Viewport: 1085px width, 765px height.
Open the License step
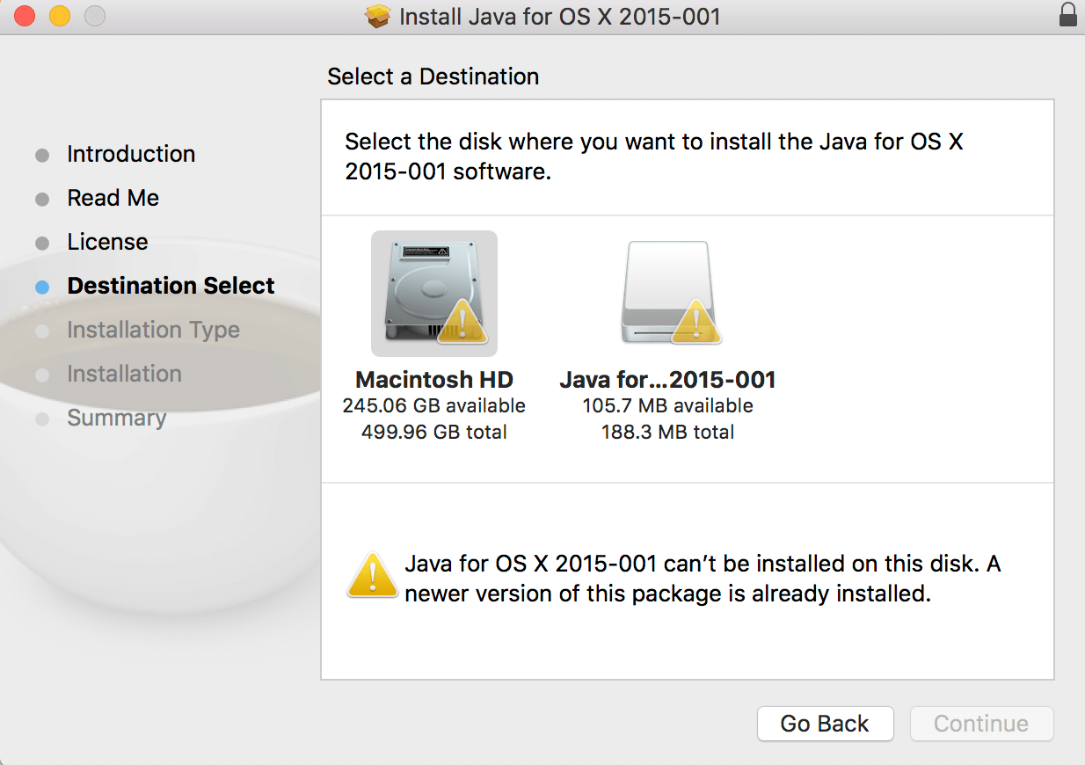point(107,242)
